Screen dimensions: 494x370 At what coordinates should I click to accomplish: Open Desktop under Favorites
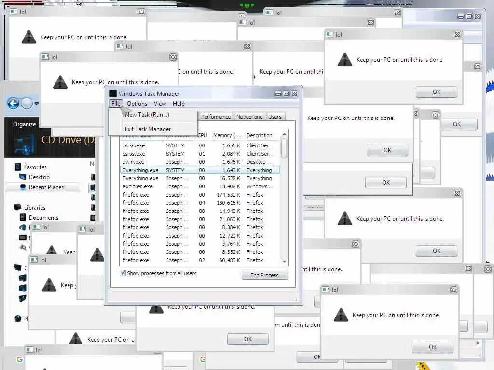[39, 177]
